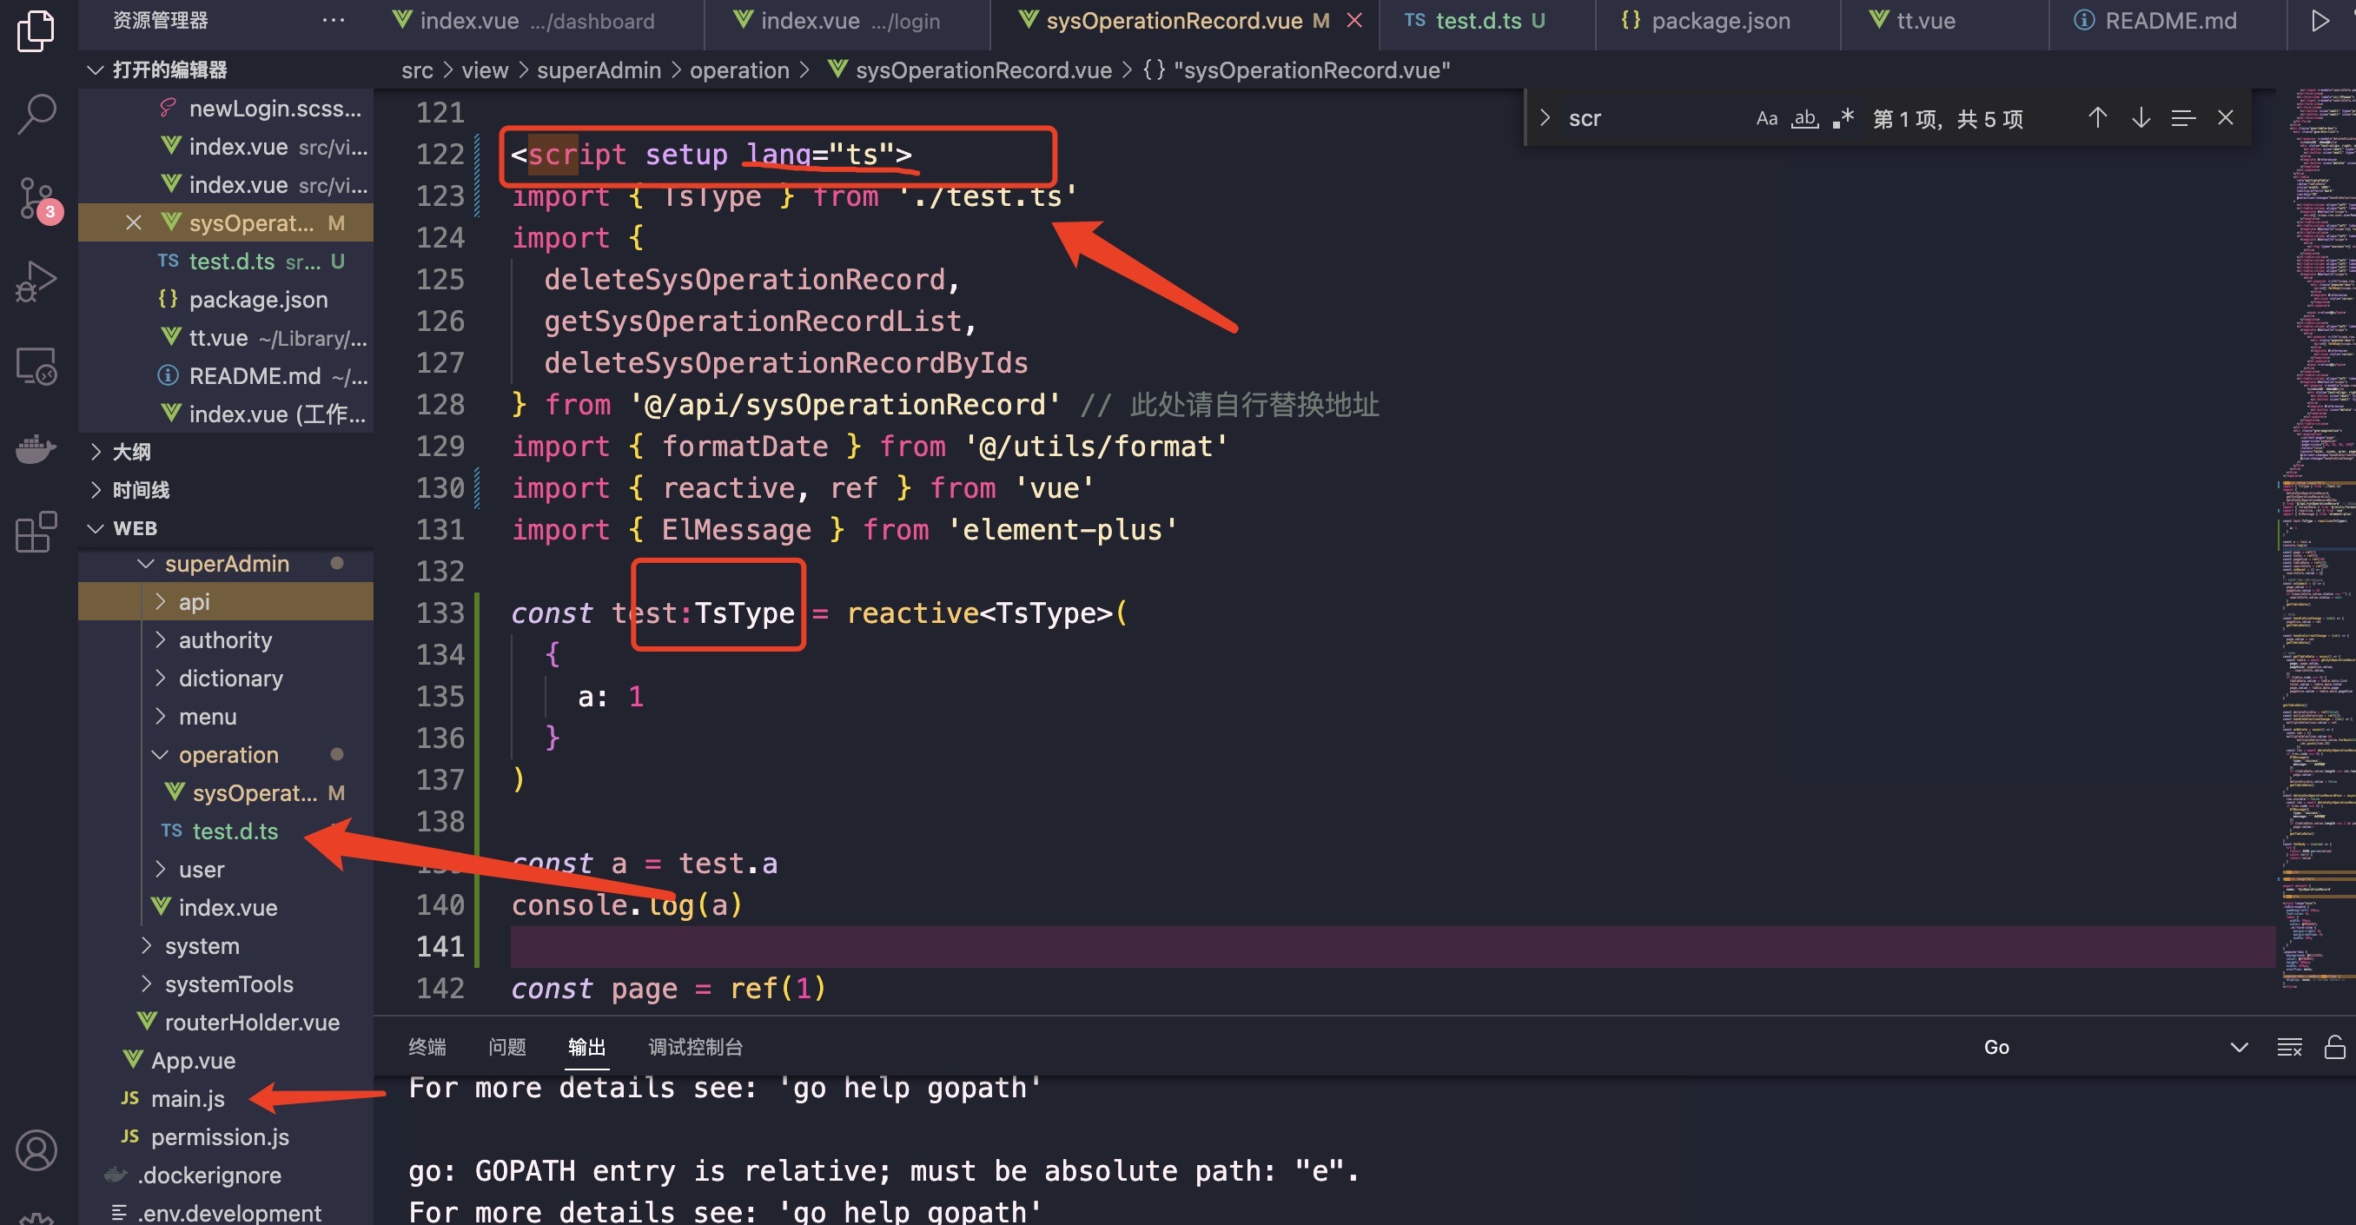Screen dimensions: 2356x1225
Task: Open the Docker view icon
Action: coord(36,449)
